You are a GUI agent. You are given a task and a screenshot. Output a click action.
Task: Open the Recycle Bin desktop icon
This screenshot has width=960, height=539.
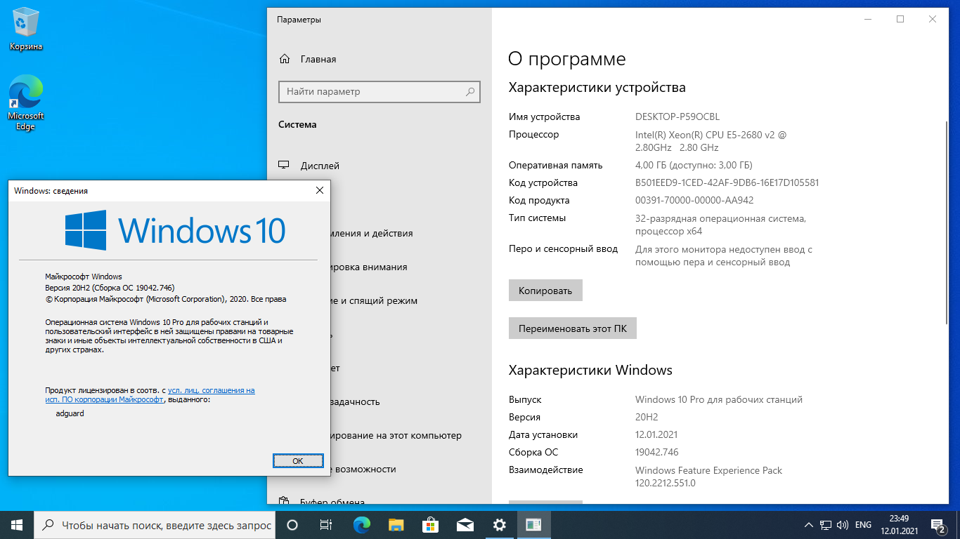click(26, 30)
